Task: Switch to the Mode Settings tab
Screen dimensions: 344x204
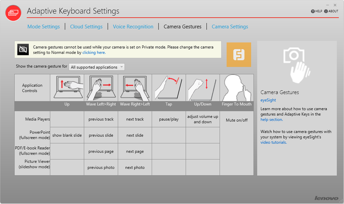Action: [x=44, y=27]
